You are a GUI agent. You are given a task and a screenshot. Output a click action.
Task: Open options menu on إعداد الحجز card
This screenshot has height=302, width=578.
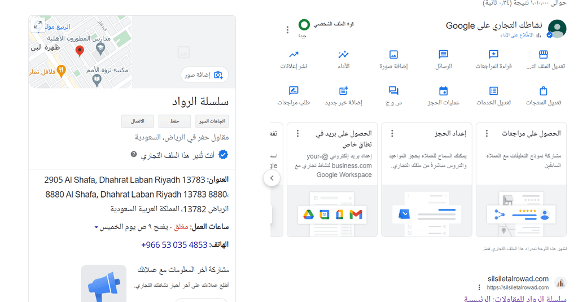click(x=392, y=133)
